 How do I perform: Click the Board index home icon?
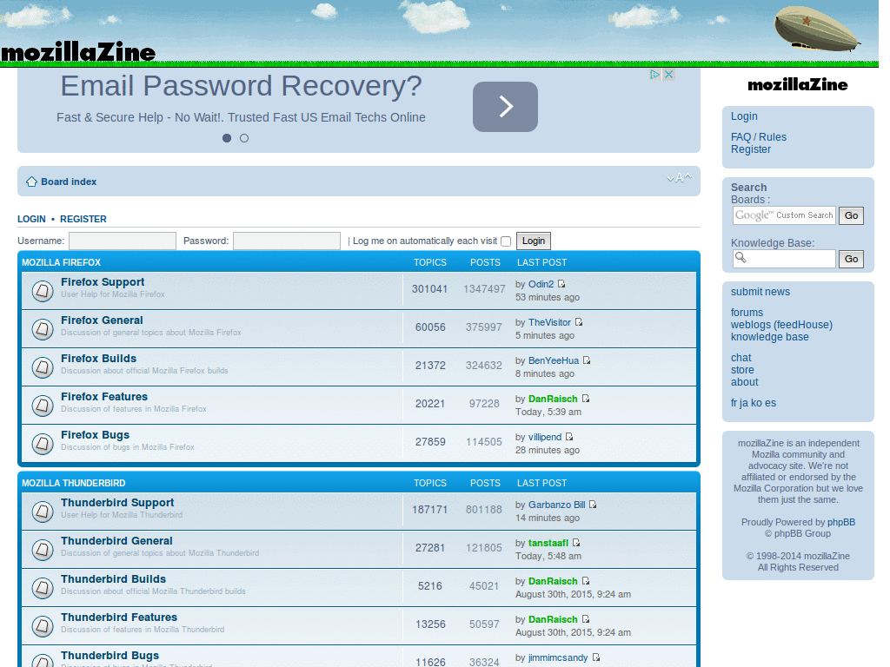pyautogui.click(x=30, y=182)
